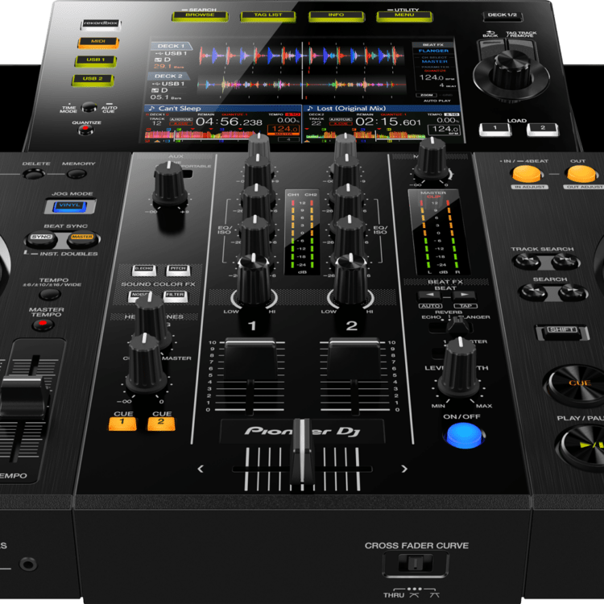Screen dimensions: 604x604
Task: Choose the USB 2 source button
Action: tap(93, 79)
